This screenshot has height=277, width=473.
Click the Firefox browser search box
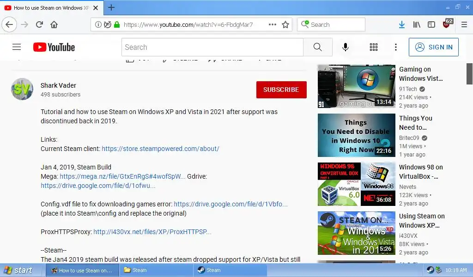[x=331, y=24]
